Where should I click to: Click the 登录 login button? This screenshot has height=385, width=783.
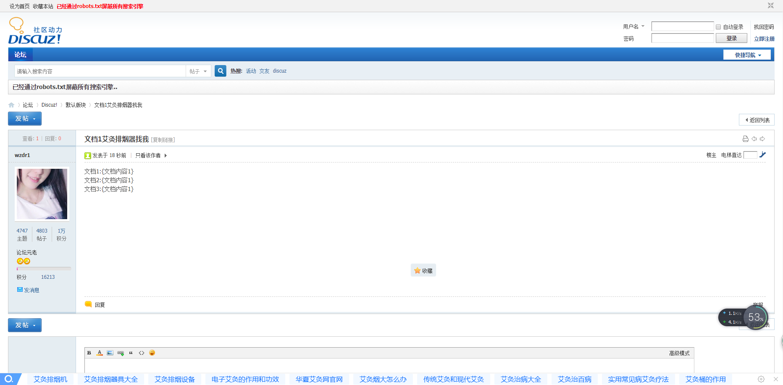click(731, 38)
